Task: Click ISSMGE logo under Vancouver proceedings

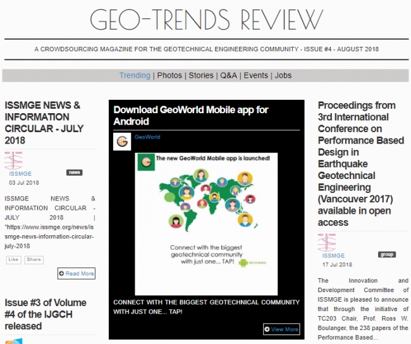Action: 327,242
